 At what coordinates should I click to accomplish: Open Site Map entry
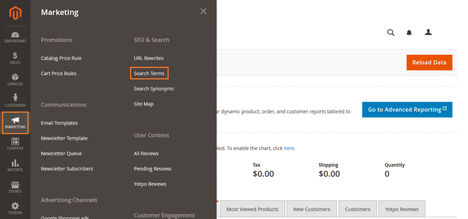tap(144, 104)
